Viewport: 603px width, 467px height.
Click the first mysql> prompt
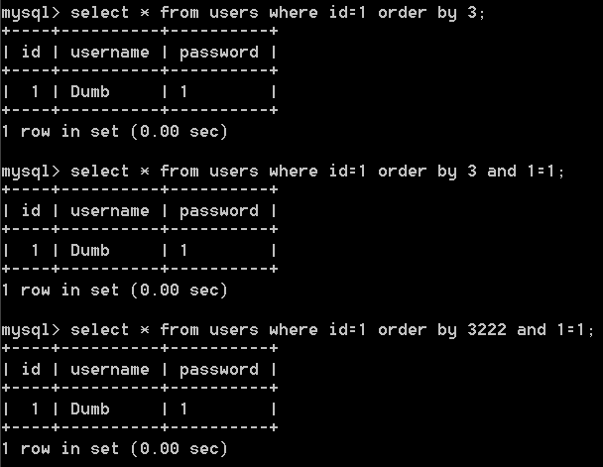coord(31,14)
